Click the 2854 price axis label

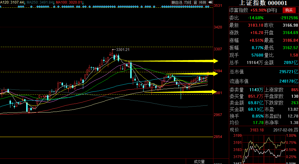218,137
